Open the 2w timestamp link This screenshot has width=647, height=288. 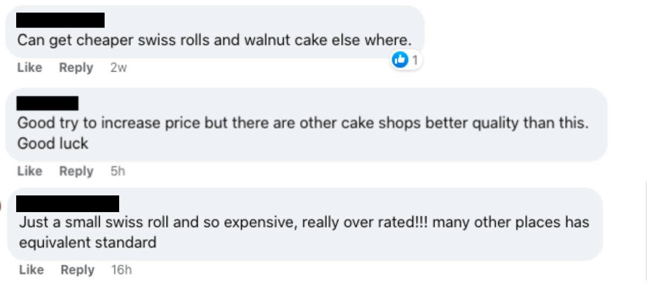click(118, 68)
